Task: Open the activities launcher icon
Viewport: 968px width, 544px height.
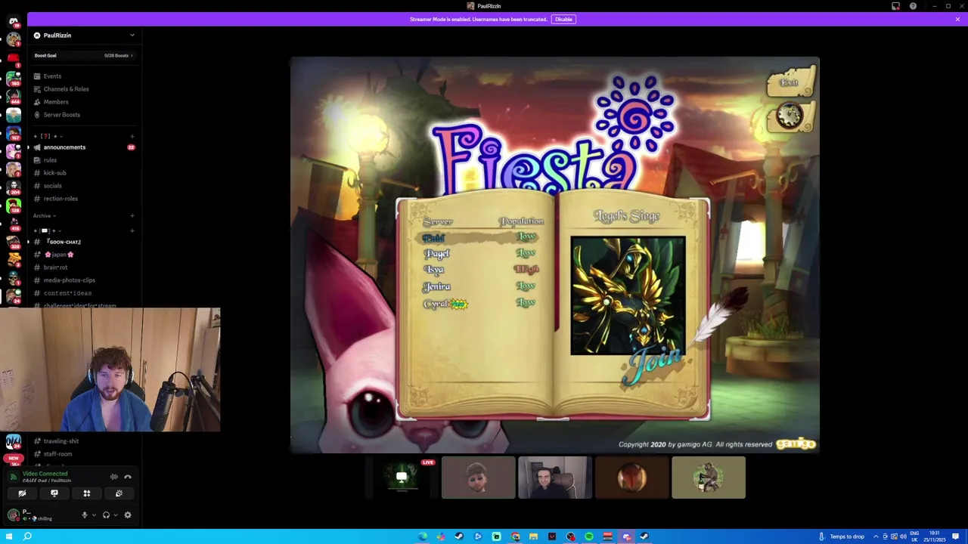Action: pos(86,493)
